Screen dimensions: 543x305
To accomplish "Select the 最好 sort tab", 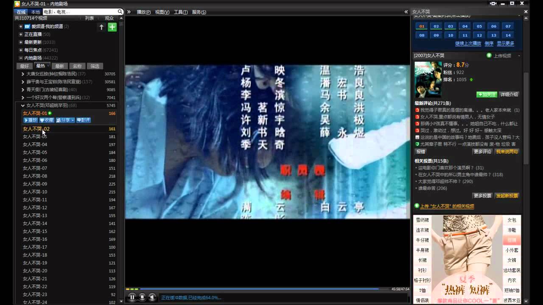I will (25, 66).
